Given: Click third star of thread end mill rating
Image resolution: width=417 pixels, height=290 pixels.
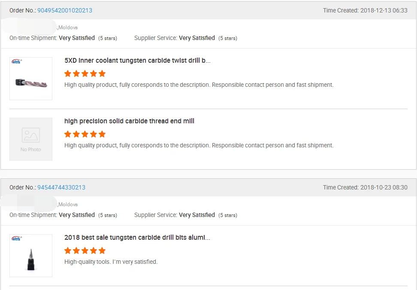Looking at the screenshot, I should [x=85, y=134].
